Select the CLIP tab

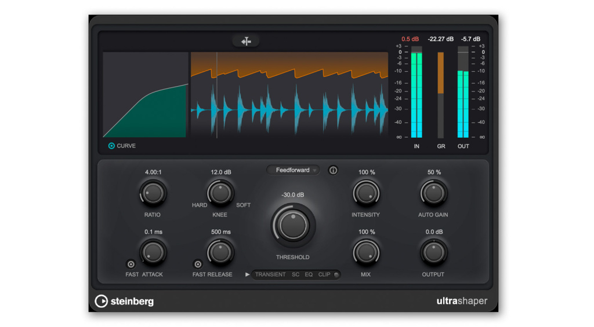[324, 274]
